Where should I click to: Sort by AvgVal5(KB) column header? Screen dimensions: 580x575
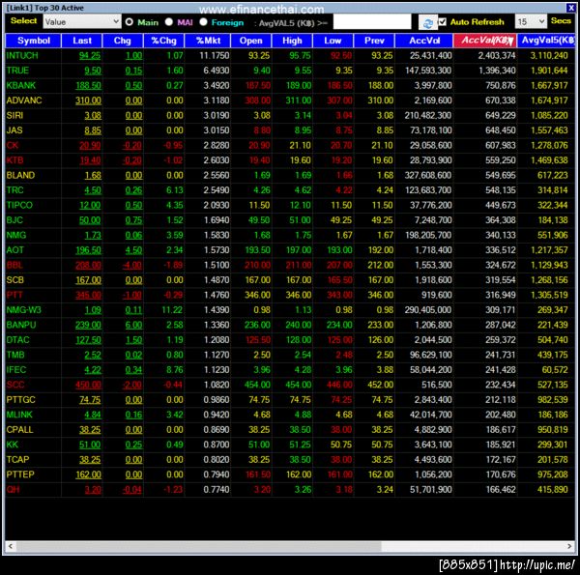pos(546,41)
